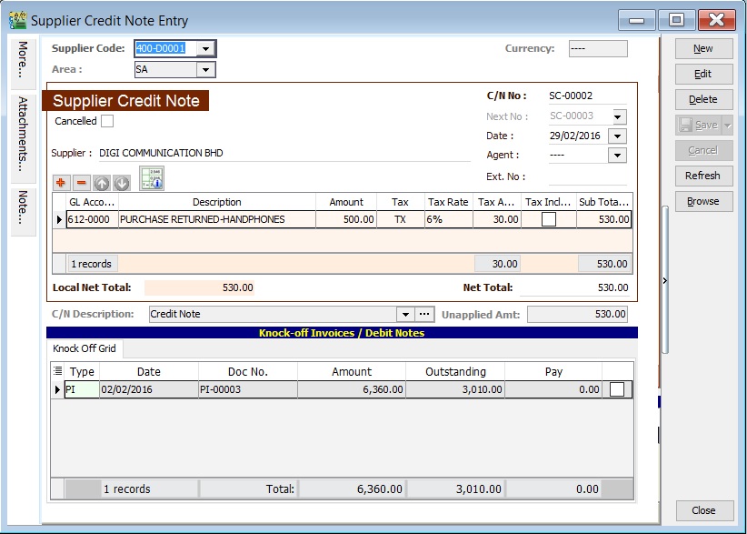Click Browse to view records
Viewport: 747px width, 534px height.
(x=703, y=201)
